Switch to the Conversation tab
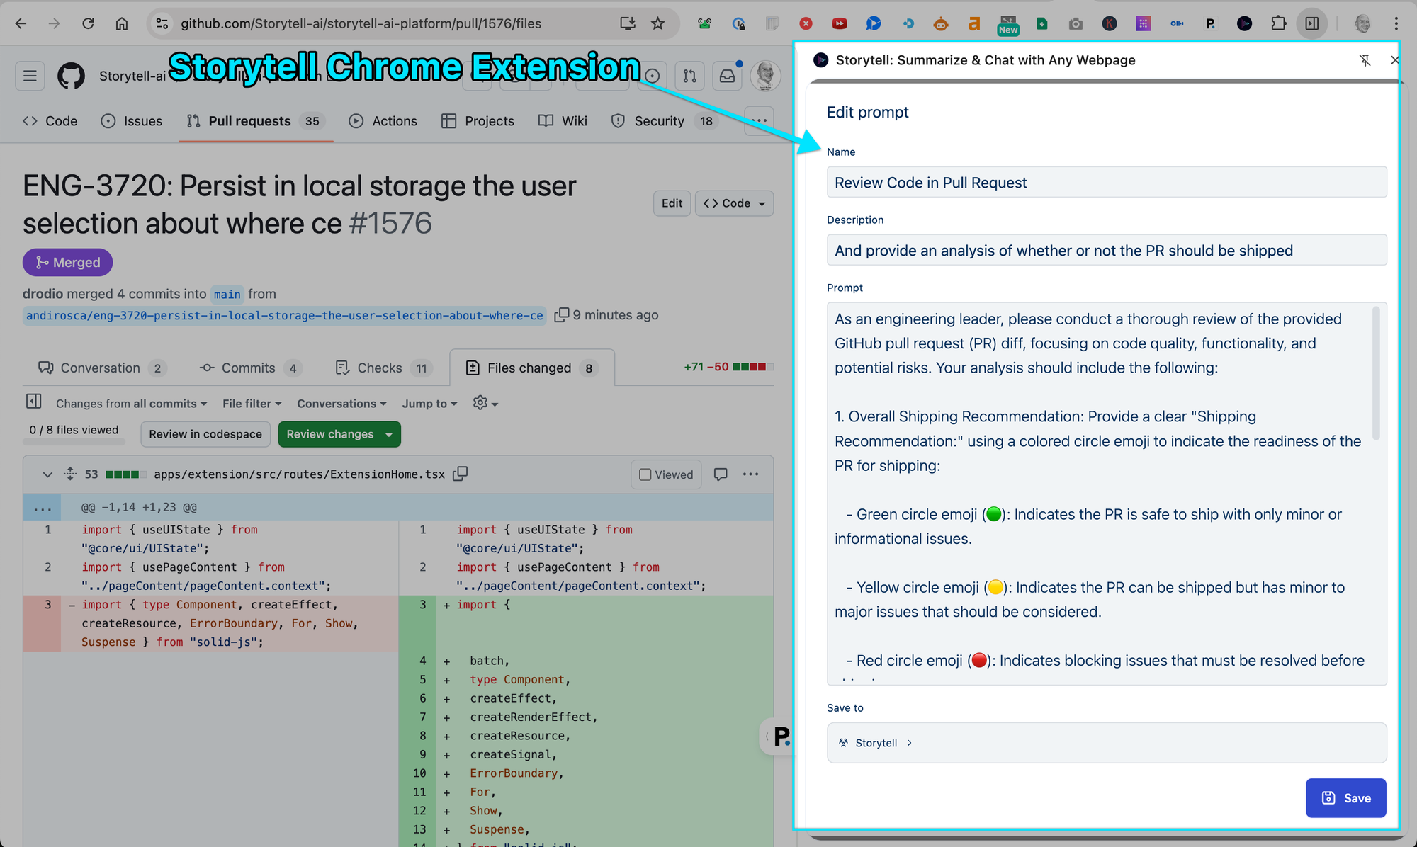This screenshot has width=1417, height=847. [100, 368]
